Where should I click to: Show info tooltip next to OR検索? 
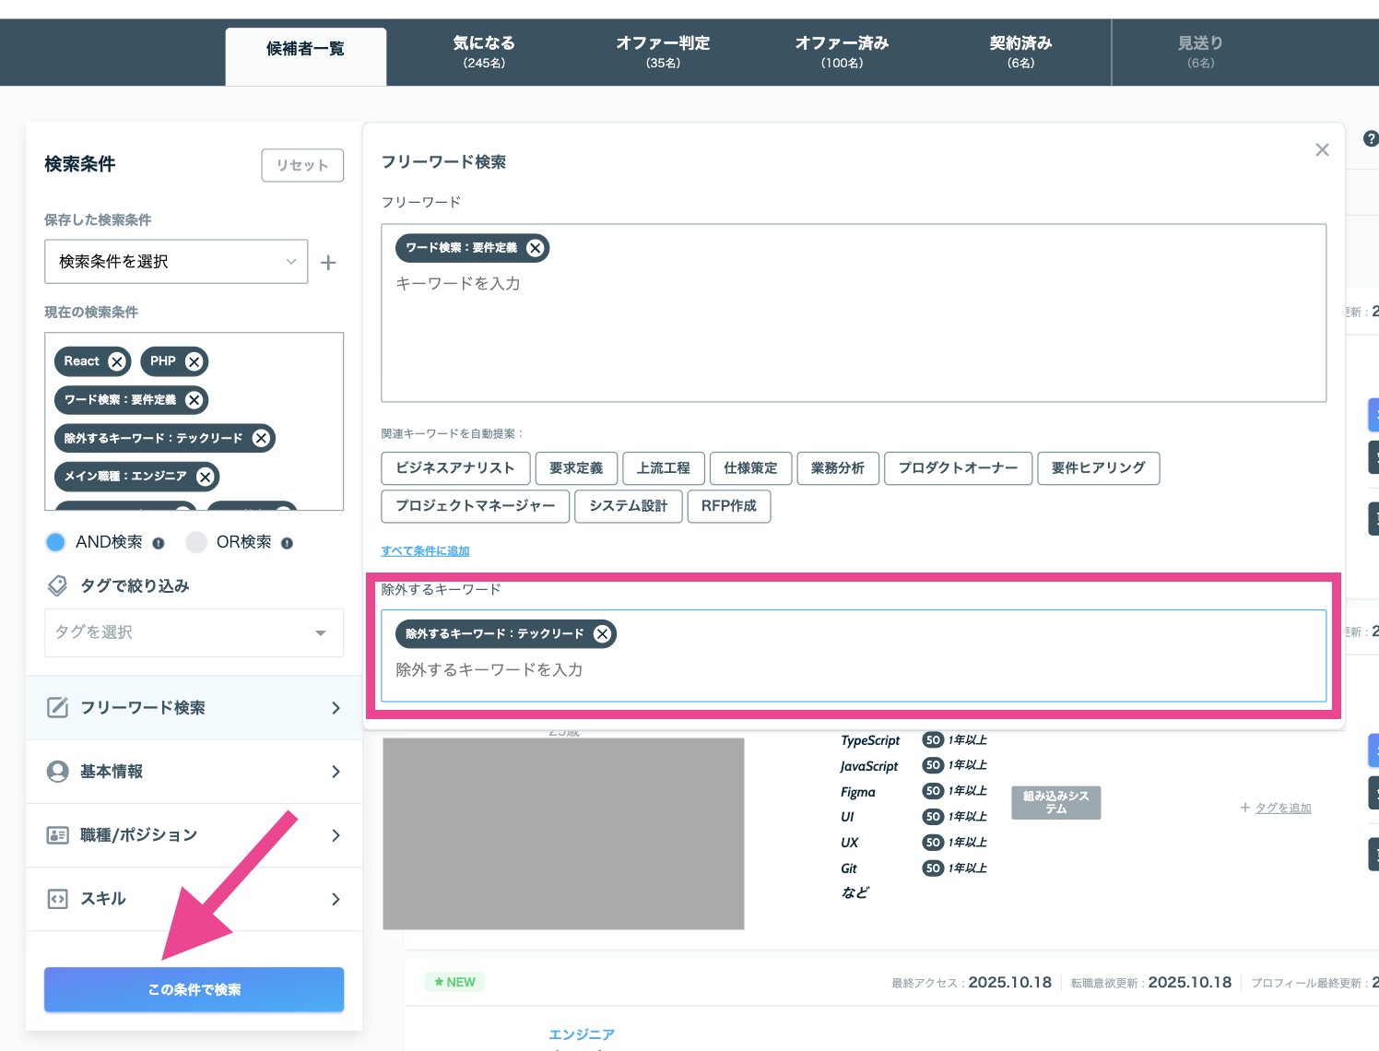click(x=287, y=543)
